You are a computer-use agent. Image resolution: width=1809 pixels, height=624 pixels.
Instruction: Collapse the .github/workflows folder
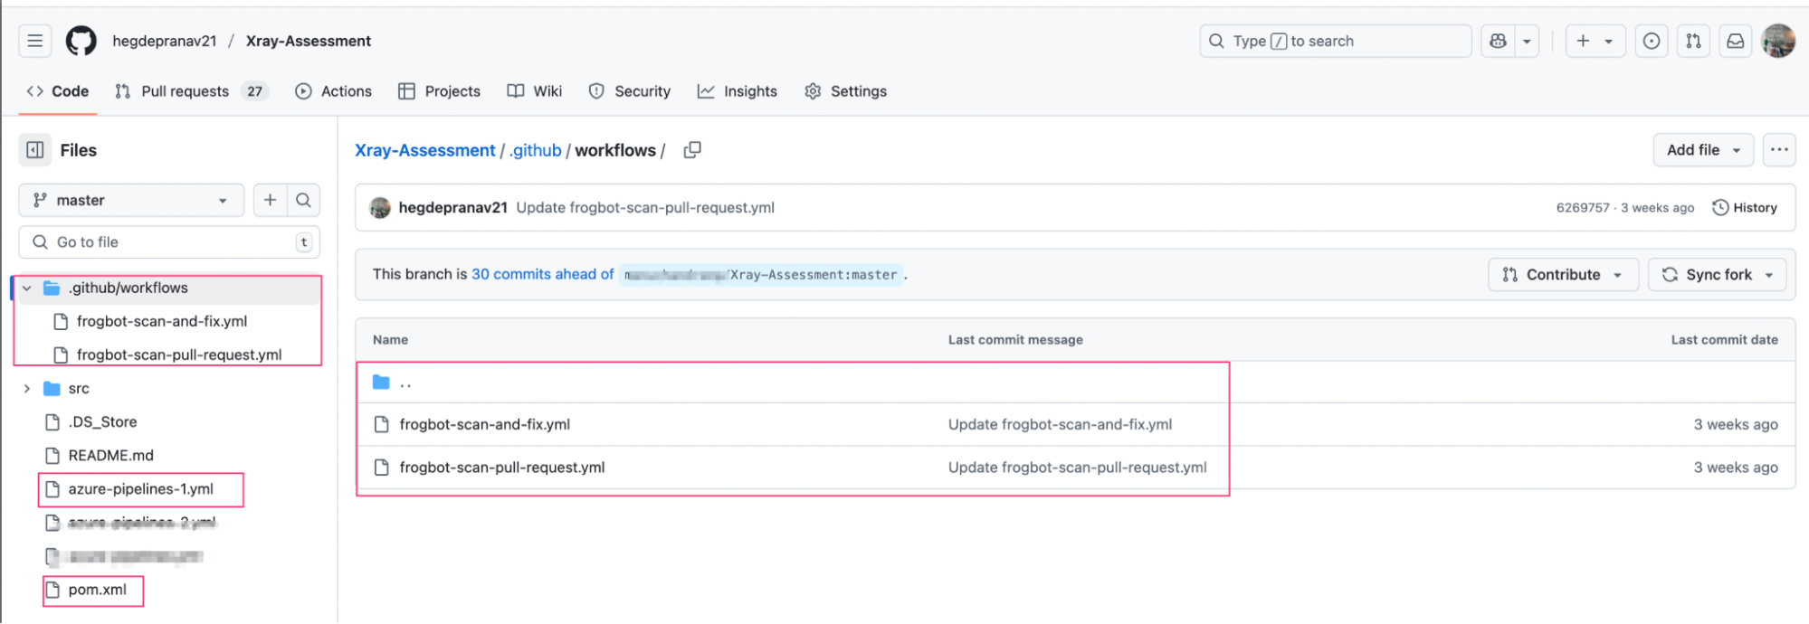pyautogui.click(x=27, y=288)
